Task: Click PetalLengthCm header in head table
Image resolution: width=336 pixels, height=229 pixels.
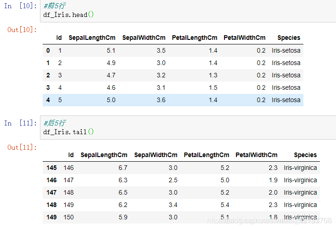Action: (x=195, y=38)
